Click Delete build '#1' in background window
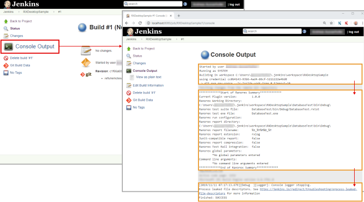The image size is (364, 202). [x=21, y=58]
